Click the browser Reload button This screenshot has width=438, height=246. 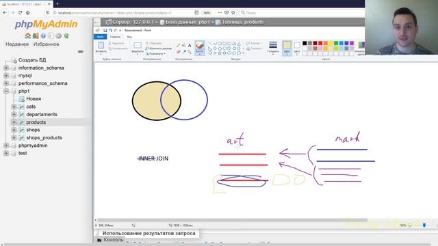[x=20, y=12]
